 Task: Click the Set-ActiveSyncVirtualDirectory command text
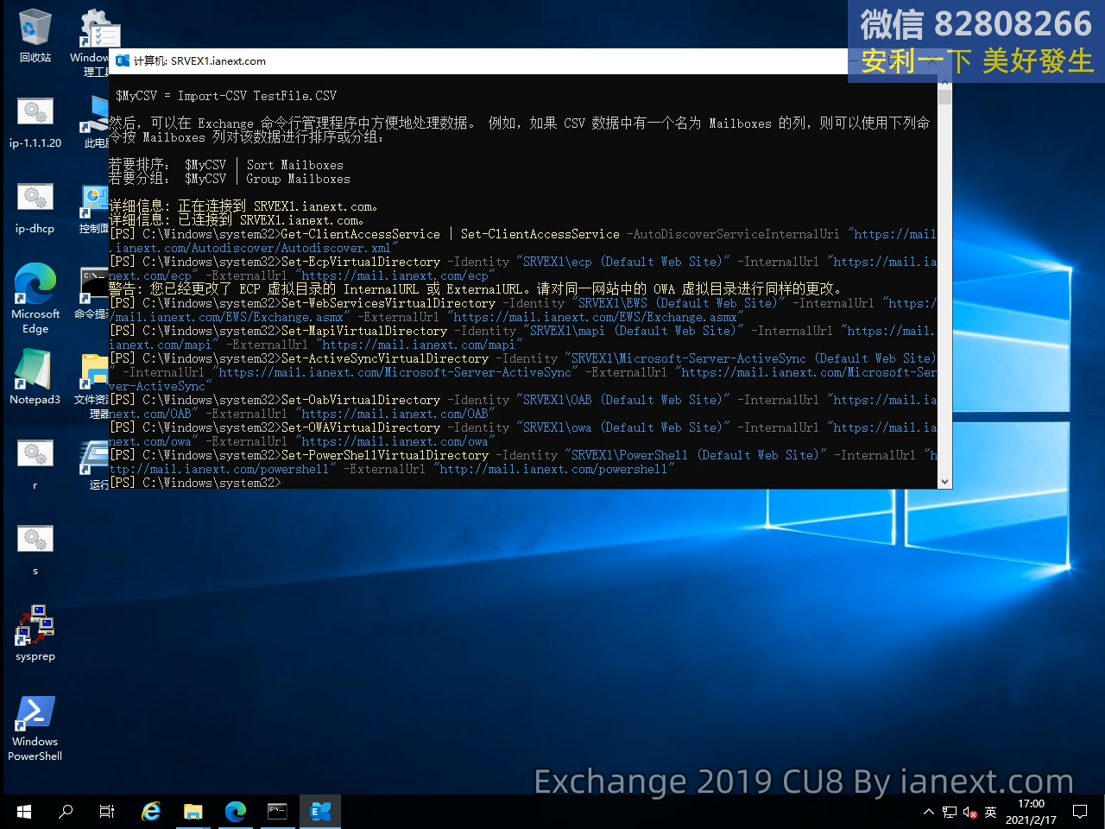[x=385, y=358]
